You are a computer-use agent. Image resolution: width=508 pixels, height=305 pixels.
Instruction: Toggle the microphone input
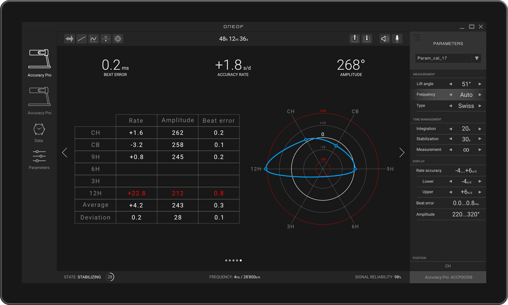(397, 39)
